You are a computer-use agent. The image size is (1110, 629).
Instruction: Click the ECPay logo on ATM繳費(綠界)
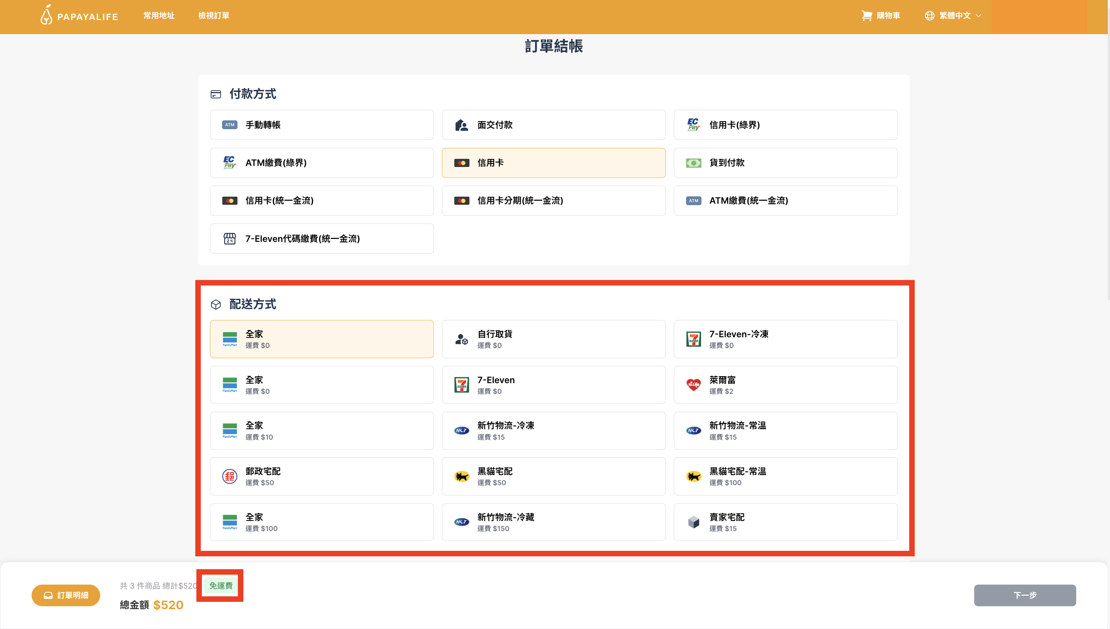coord(230,163)
